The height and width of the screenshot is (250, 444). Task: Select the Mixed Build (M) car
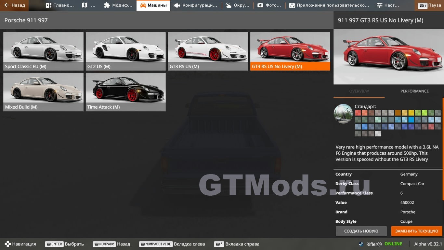(43, 92)
